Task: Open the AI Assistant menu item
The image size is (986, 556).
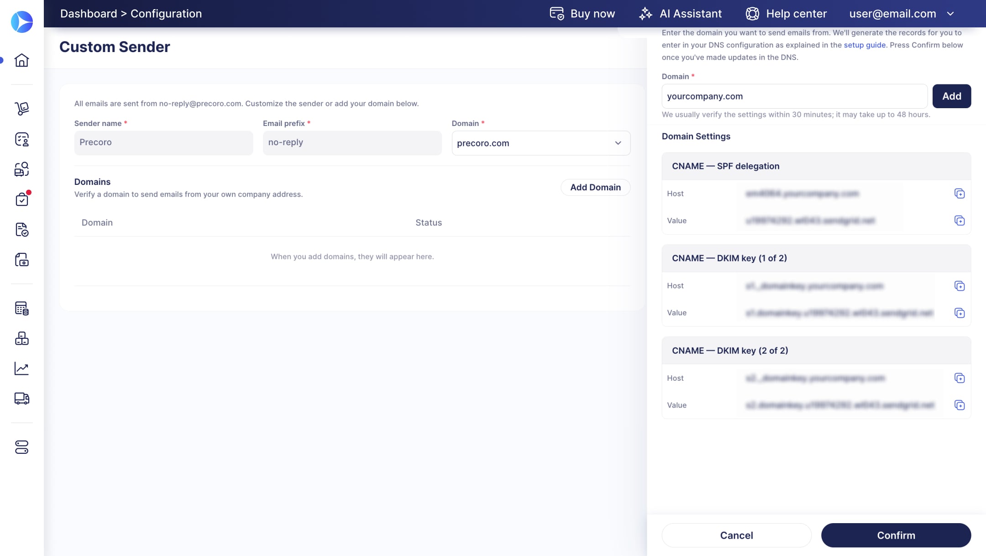Action: point(680,14)
